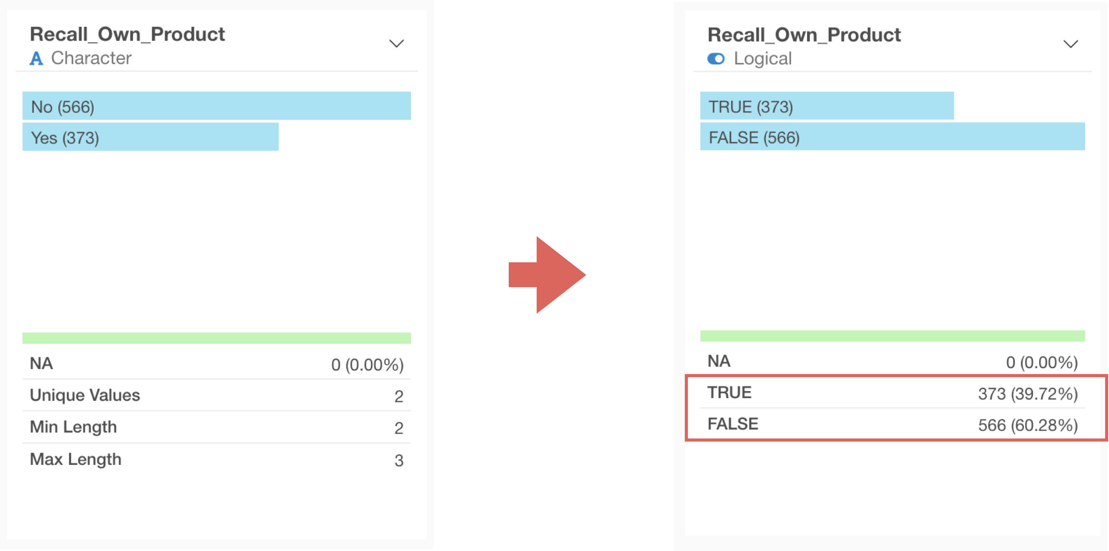The image size is (1109, 551).
Task: Click the Min Length row
Action: point(216,427)
